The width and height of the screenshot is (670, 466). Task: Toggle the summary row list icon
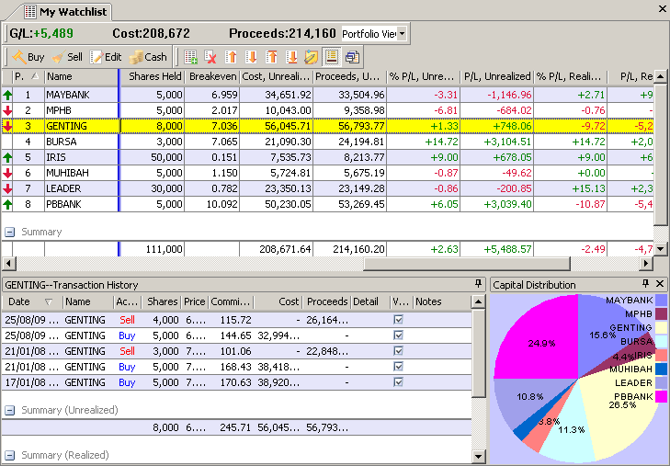[x=332, y=57]
